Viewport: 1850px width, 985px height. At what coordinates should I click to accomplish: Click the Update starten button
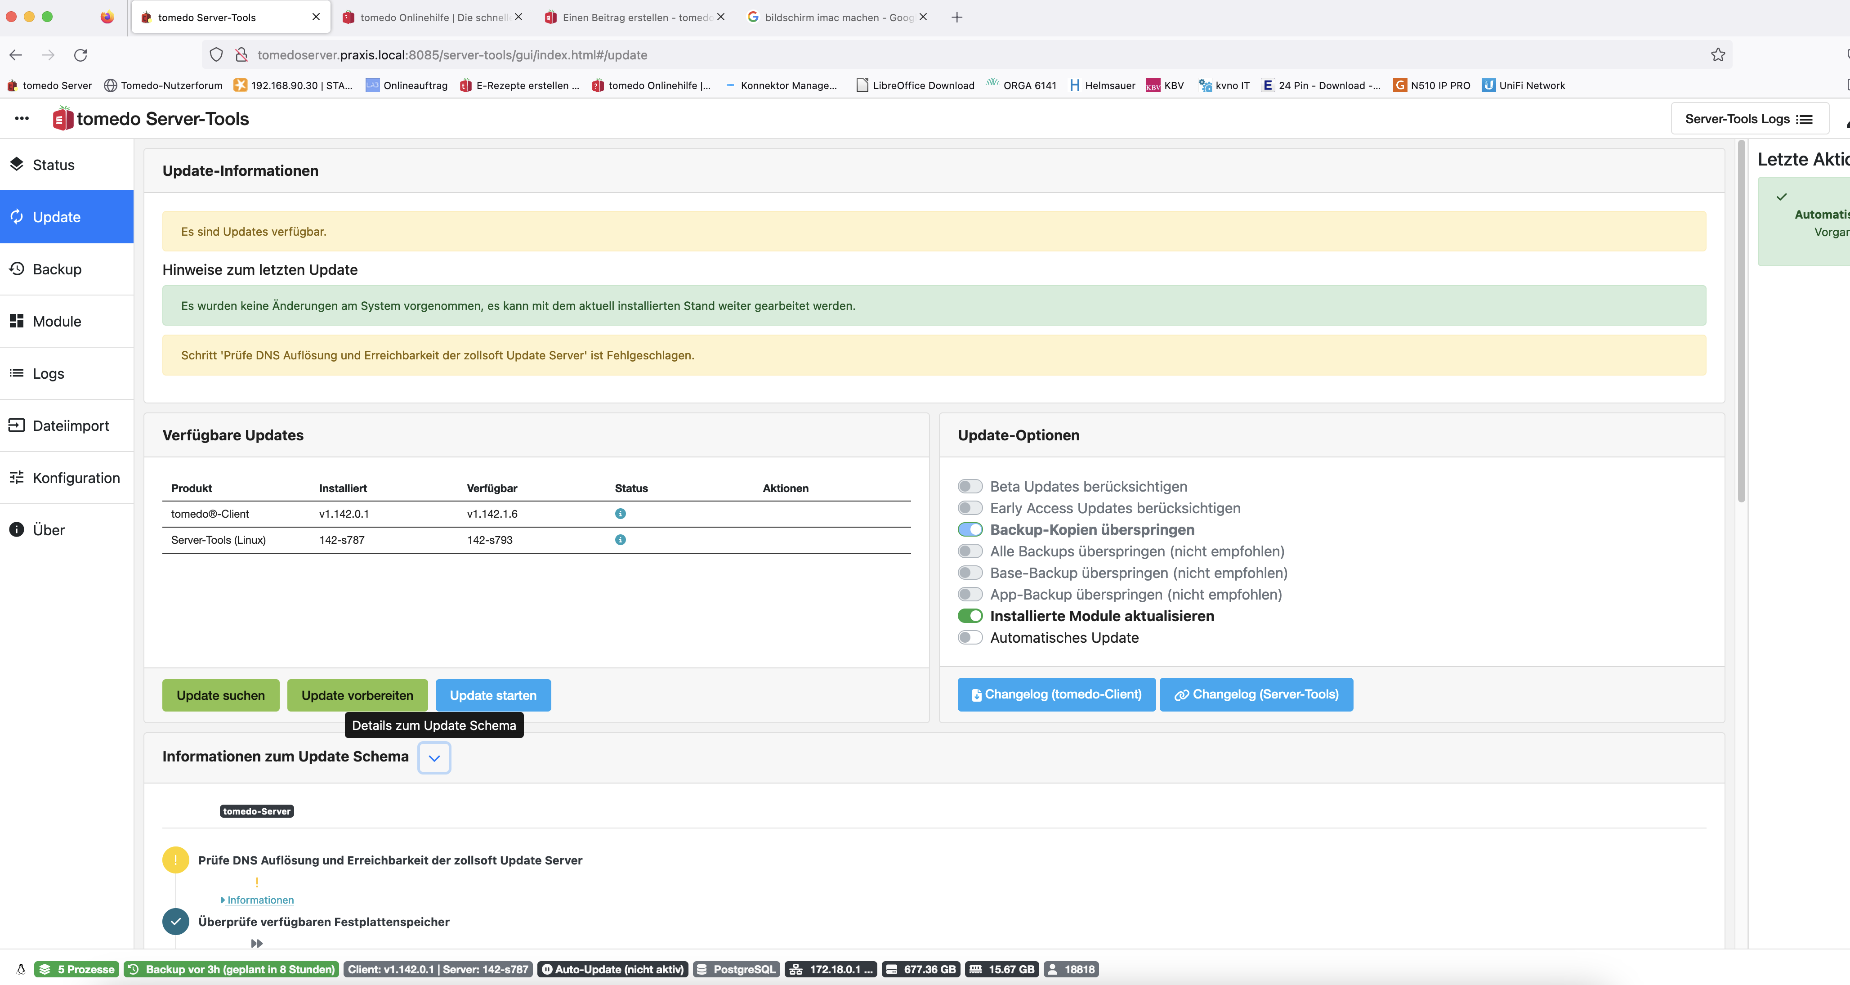coord(493,695)
